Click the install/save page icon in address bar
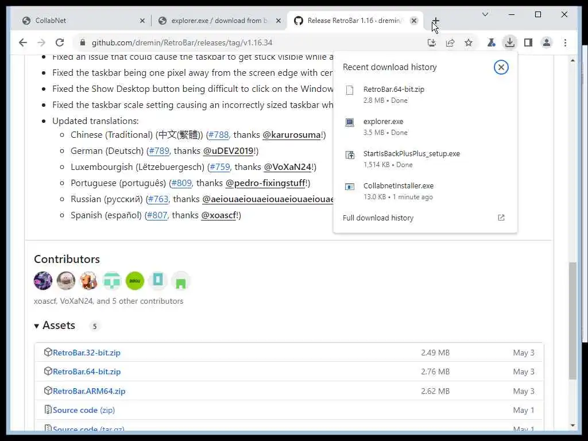 click(x=432, y=42)
